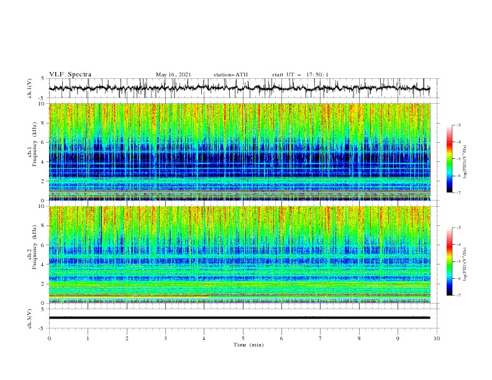Click the ch.2 PSD color scale bar
This screenshot has height=380, width=492.
450,261
